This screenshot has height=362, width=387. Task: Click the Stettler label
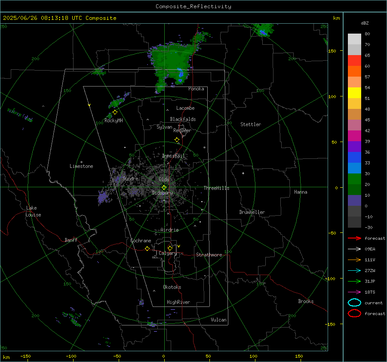coord(251,124)
